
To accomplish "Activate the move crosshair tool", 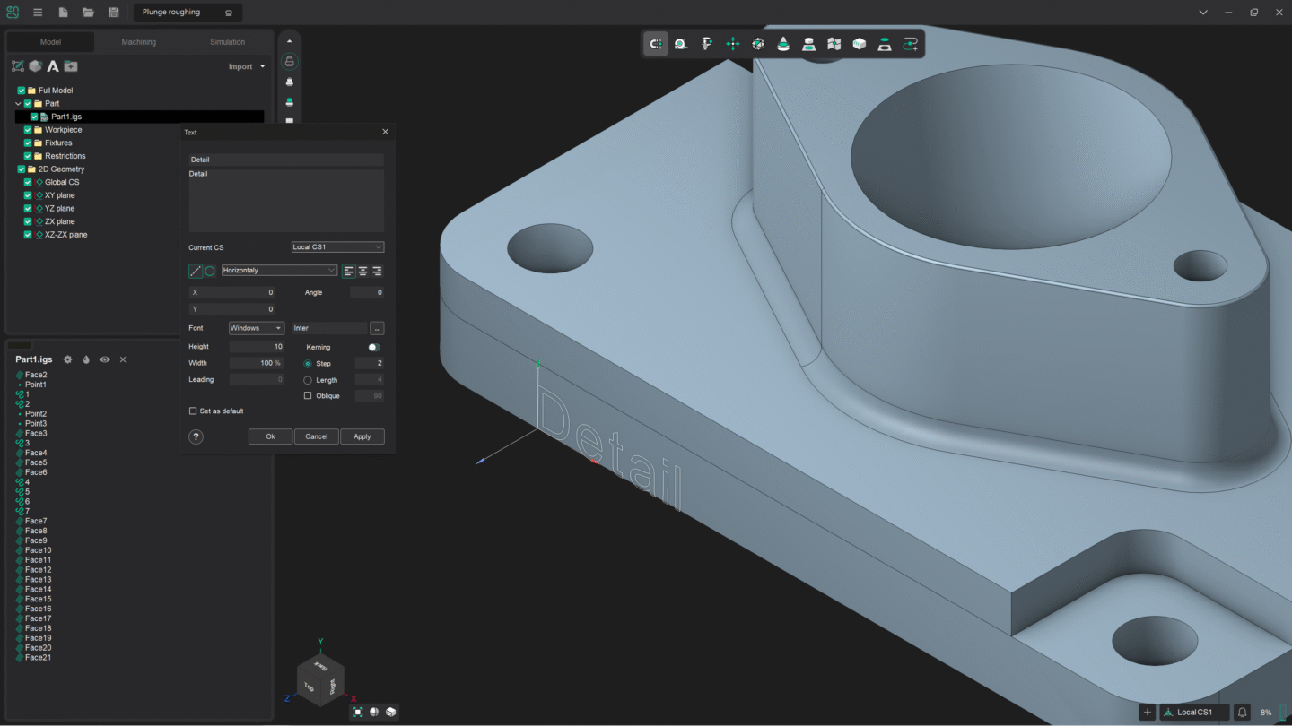I will tap(732, 43).
